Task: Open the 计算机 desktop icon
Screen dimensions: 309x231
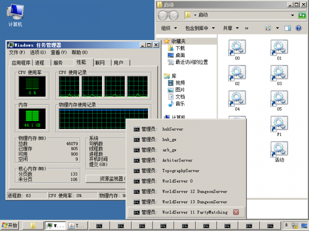Action: click(x=15, y=15)
